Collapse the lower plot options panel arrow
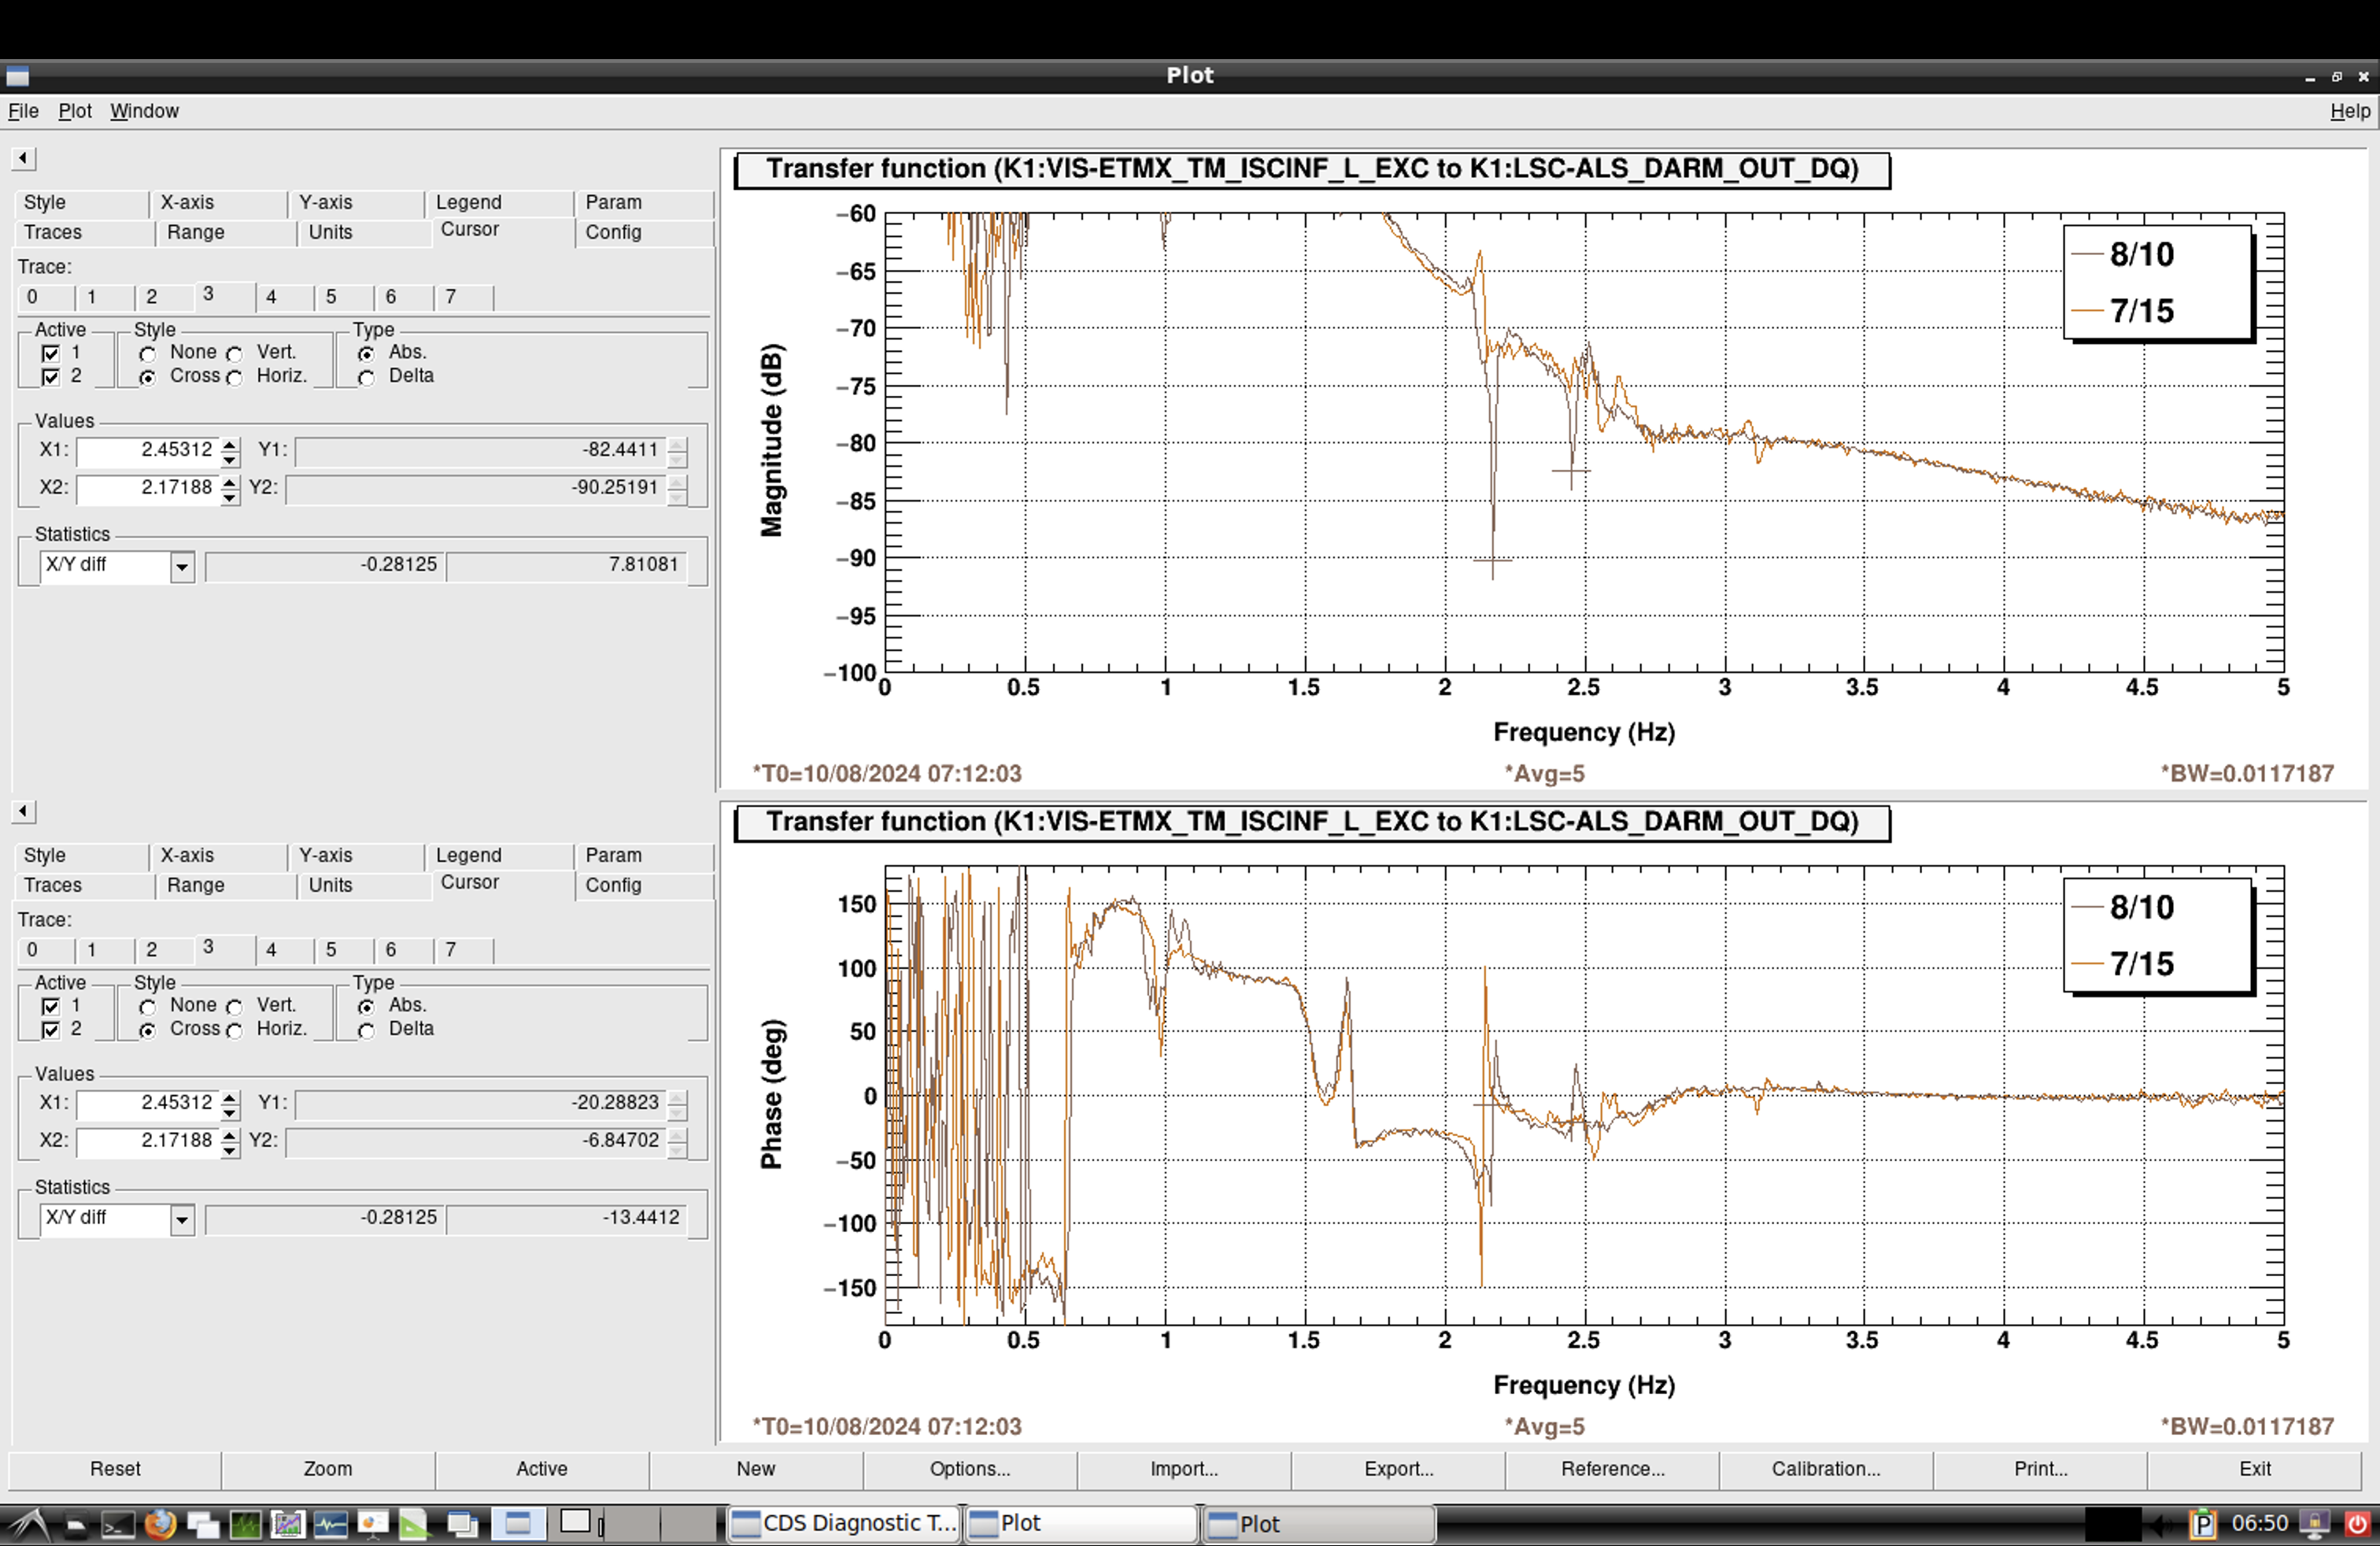 [24, 811]
